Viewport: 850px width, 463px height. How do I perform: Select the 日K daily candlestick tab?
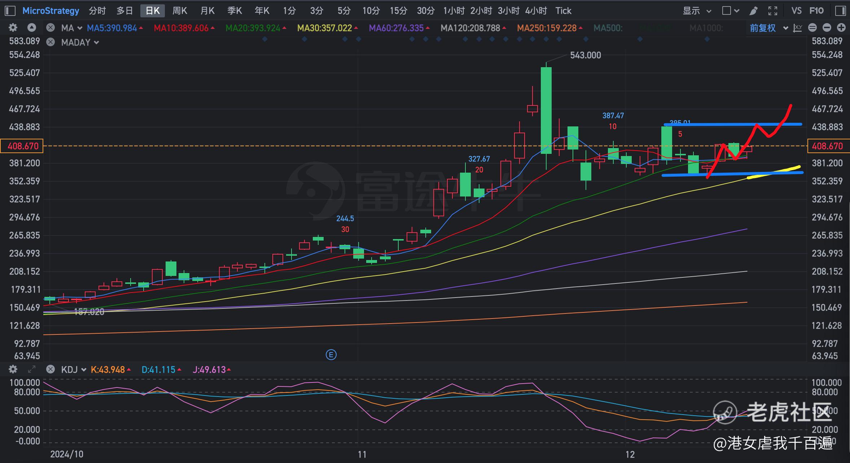tap(153, 11)
